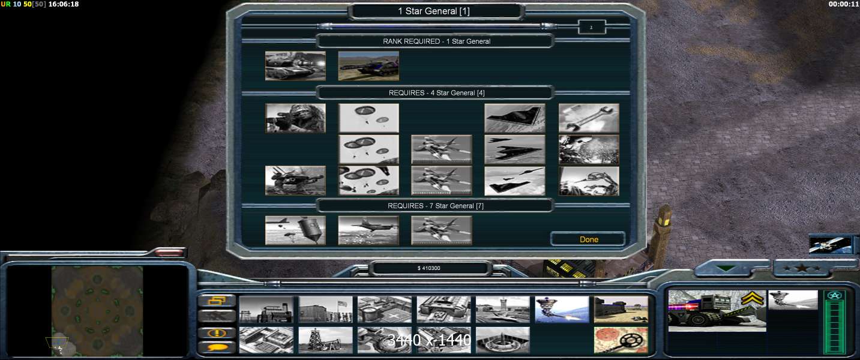Click the REQUIRES 7 Star General header
This screenshot has height=360, width=860.
point(435,206)
